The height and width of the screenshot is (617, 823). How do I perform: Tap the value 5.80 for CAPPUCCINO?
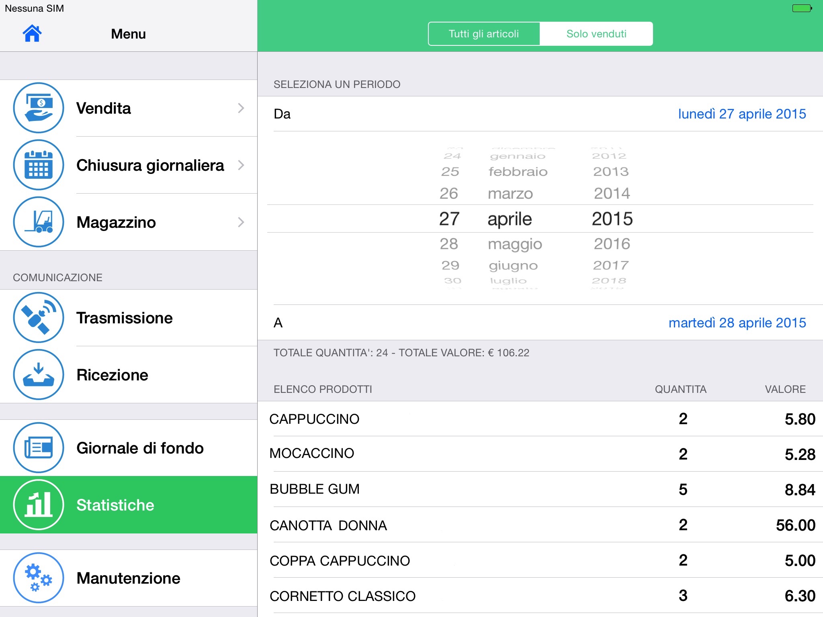800,419
